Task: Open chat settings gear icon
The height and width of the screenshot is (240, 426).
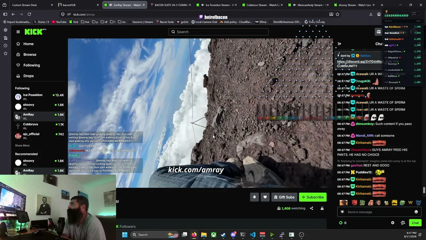Action: pos(393,223)
